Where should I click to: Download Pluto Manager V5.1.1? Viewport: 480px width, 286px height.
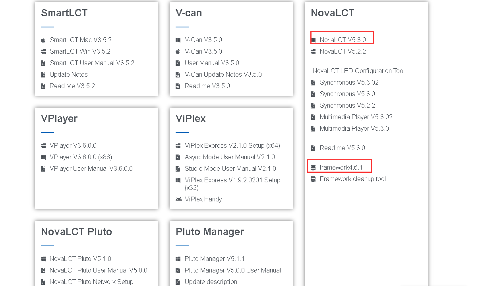pyautogui.click(x=215, y=259)
